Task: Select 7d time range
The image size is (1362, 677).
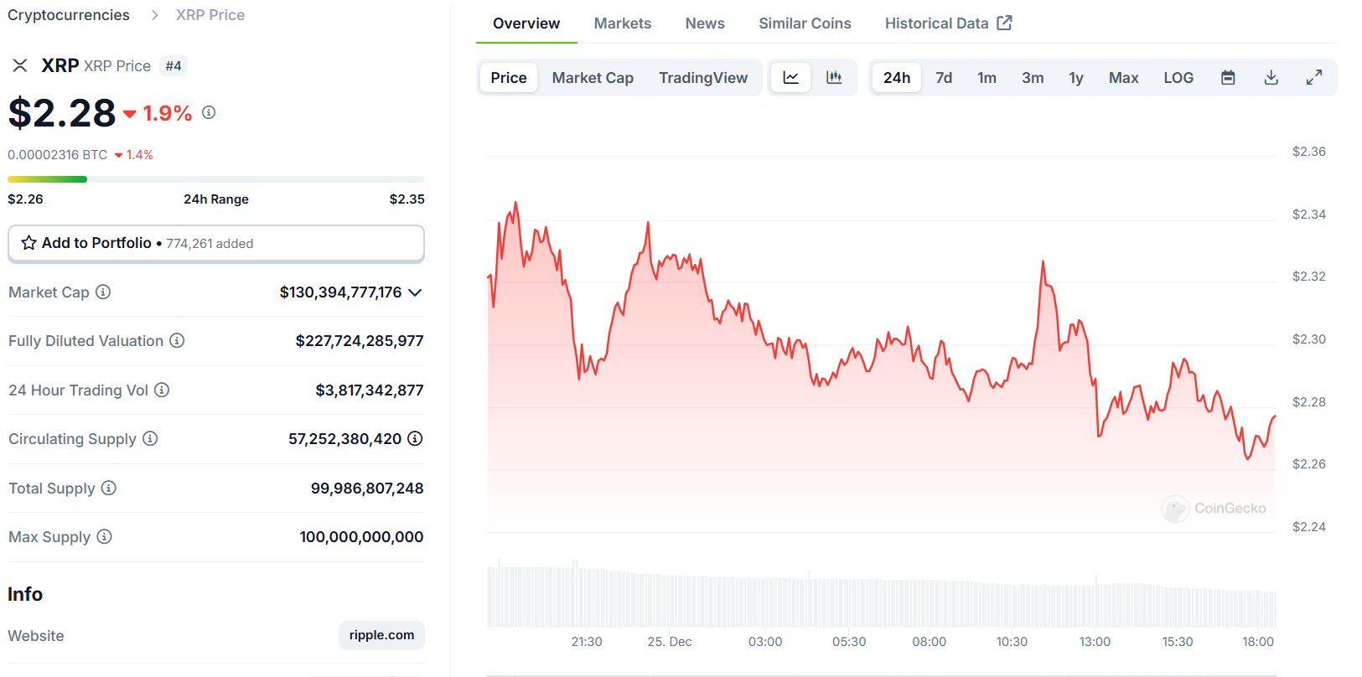Action: coord(944,78)
